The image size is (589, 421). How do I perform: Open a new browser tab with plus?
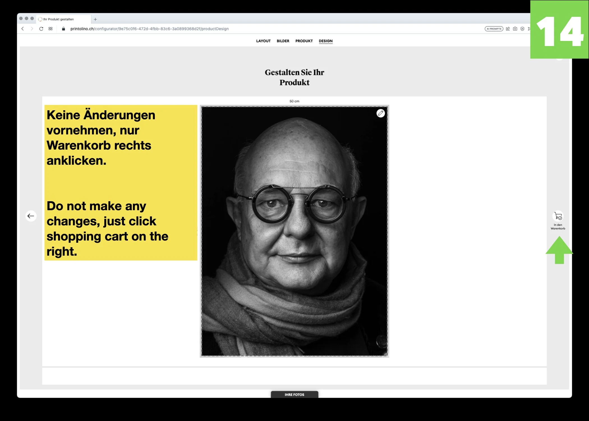coord(95,19)
